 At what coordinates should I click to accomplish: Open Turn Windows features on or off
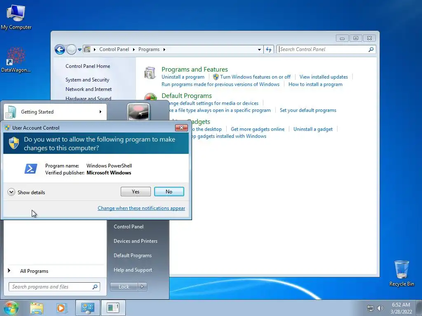pyautogui.click(x=255, y=77)
